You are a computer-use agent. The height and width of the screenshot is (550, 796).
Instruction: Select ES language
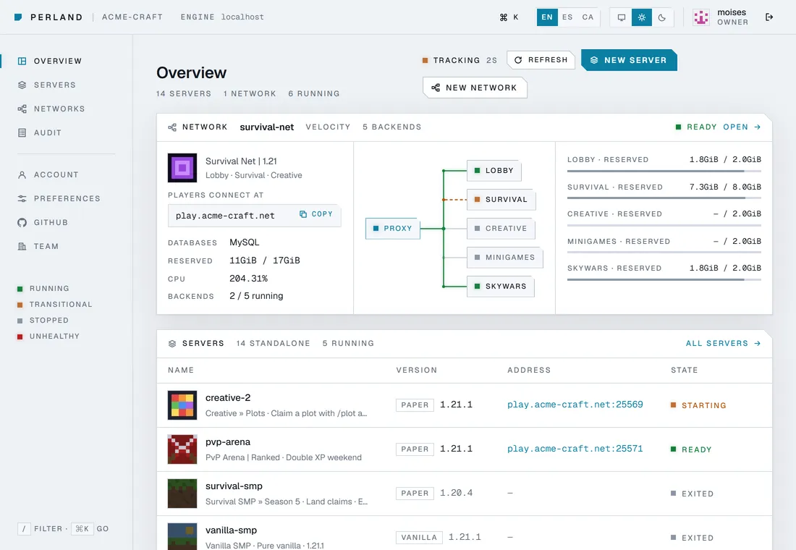567,17
